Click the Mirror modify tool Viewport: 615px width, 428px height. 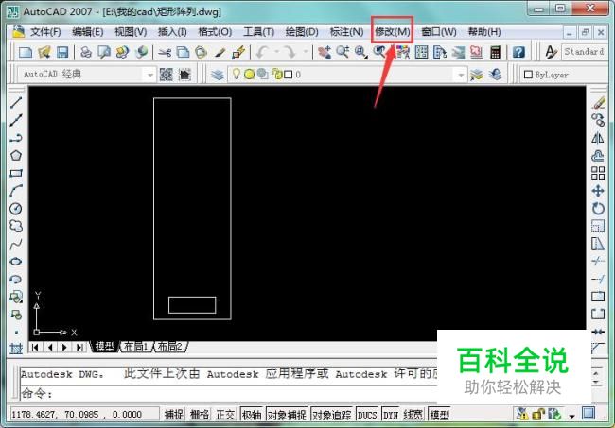coord(598,138)
